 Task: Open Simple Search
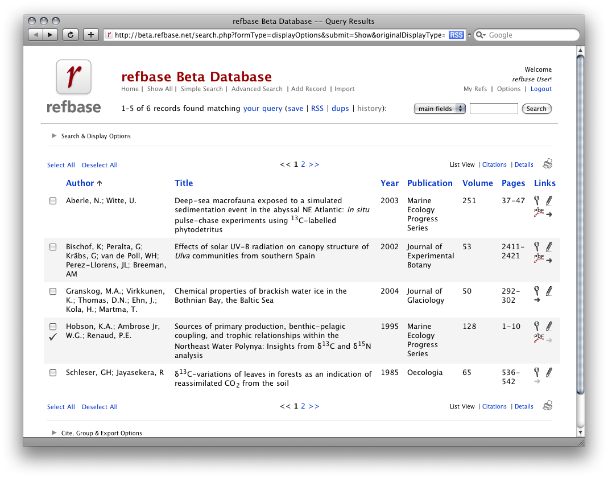tap(202, 89)
